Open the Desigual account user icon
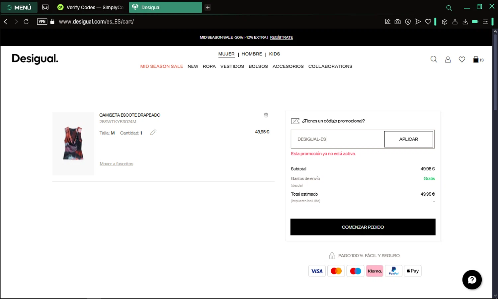The width and height of the screenshot is (498, 299). (x=448, y=59)
